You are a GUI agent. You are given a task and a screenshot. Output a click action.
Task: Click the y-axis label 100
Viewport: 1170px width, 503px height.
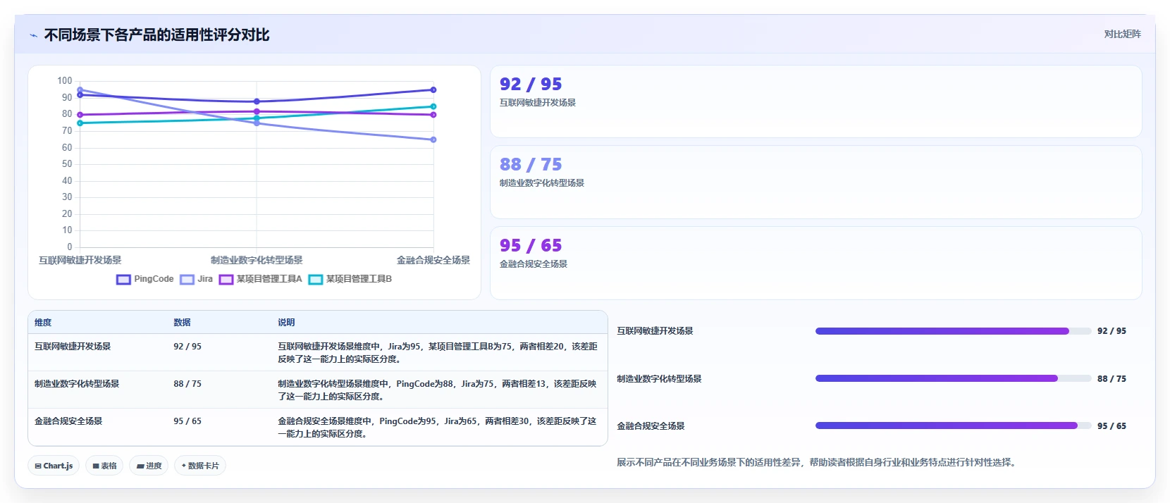(x=64, y=81)
